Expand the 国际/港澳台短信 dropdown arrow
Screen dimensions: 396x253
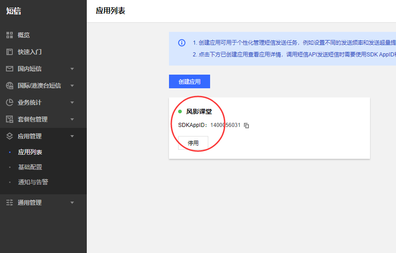click(72, 86)
